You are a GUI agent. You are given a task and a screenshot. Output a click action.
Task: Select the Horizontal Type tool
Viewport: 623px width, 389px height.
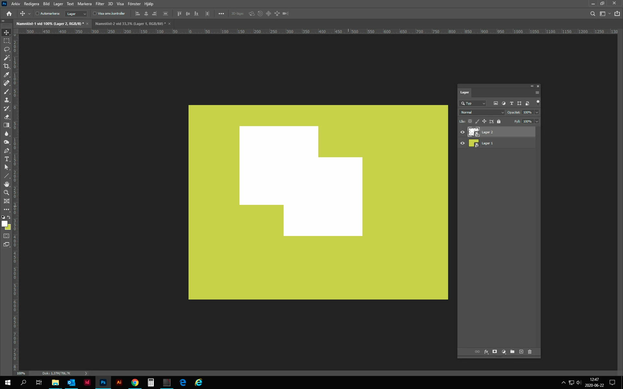click(6, 159)
